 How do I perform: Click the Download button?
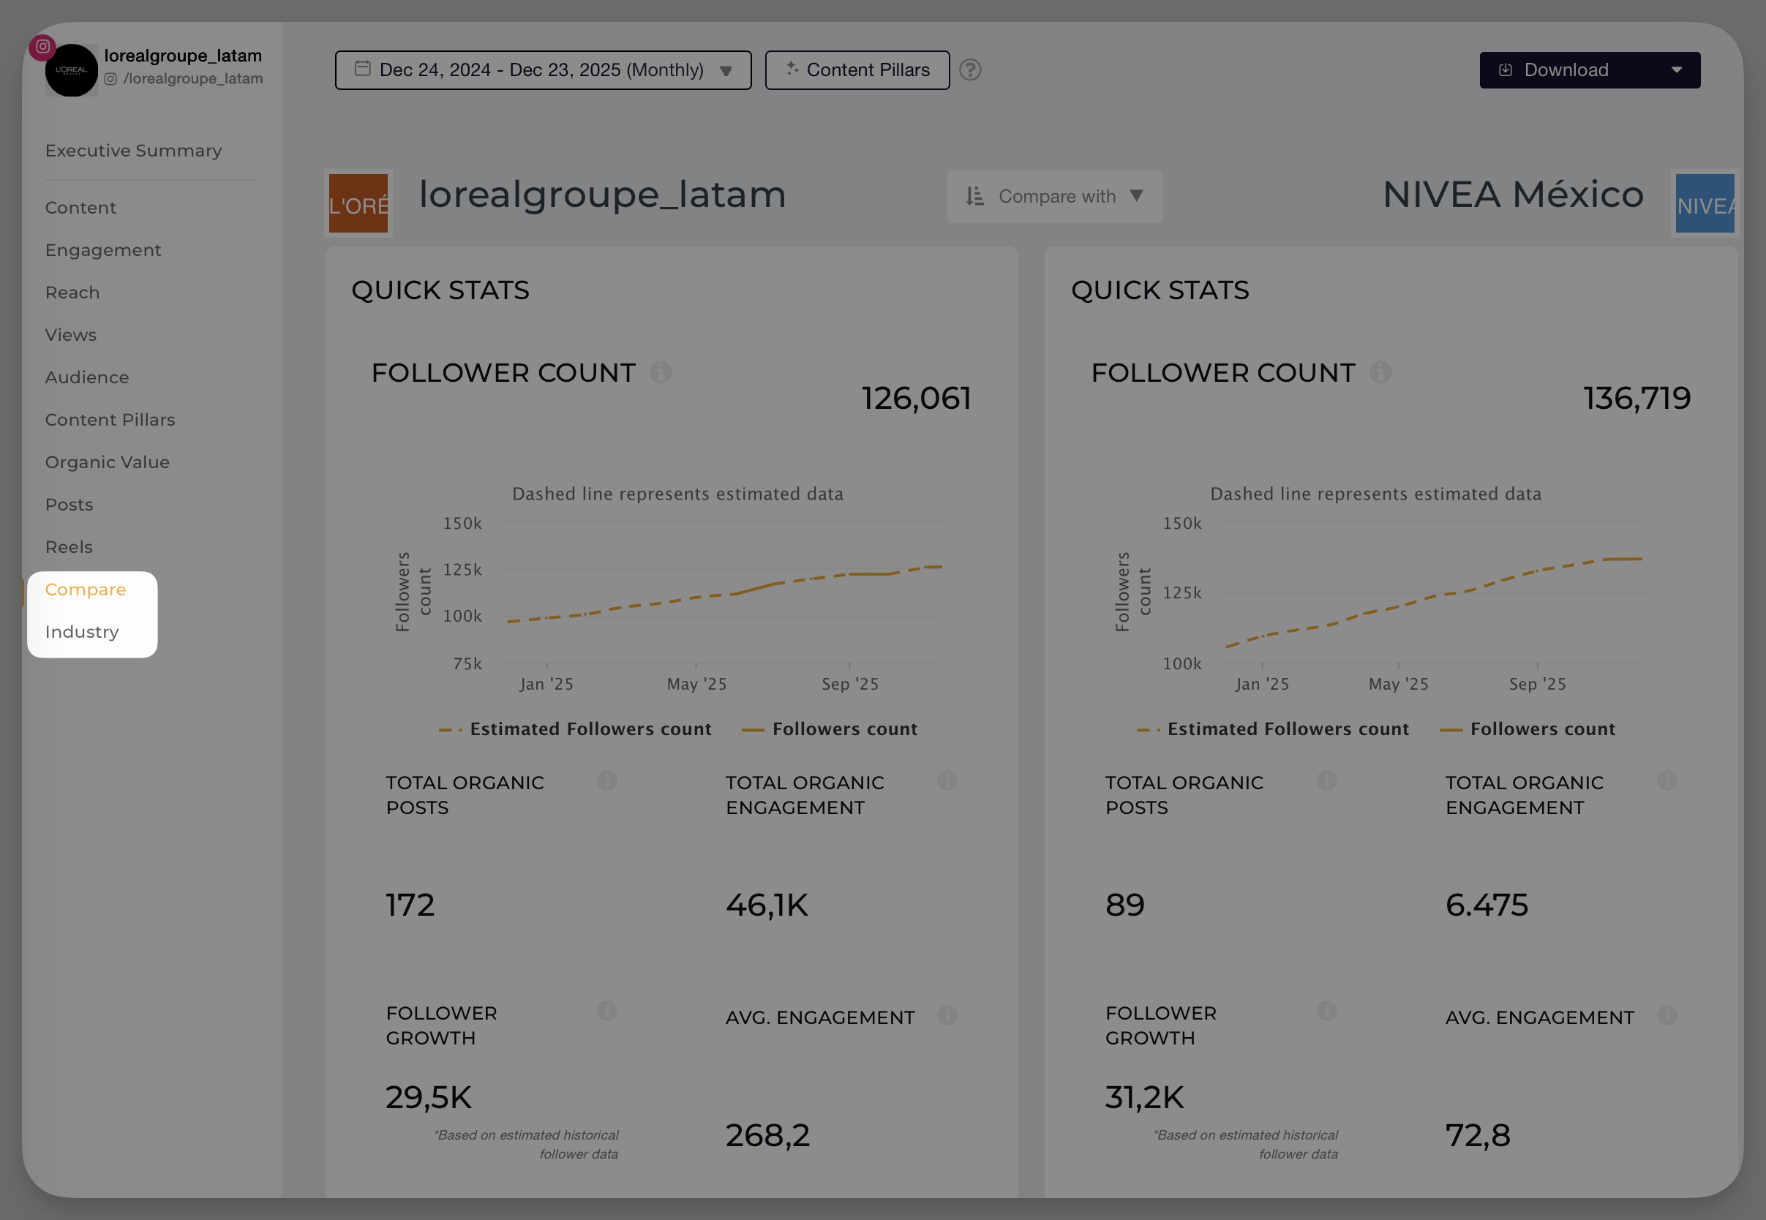[1567, 69]
